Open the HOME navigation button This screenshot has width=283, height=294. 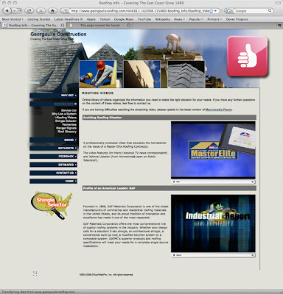[54, 182]
